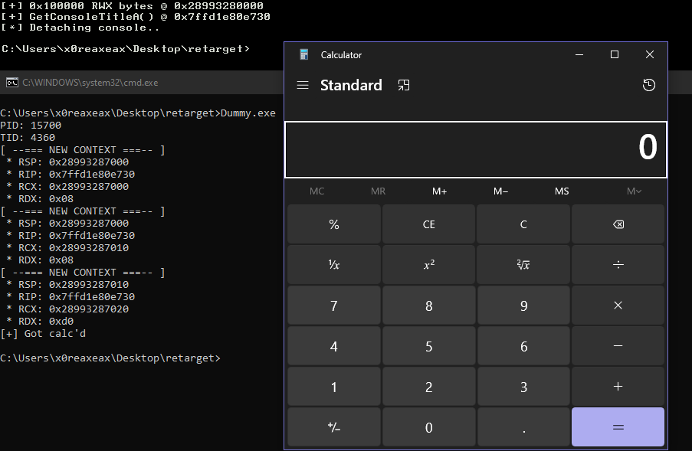Open the Calculator navigation hamburger menu

click(x=303, y=85)
